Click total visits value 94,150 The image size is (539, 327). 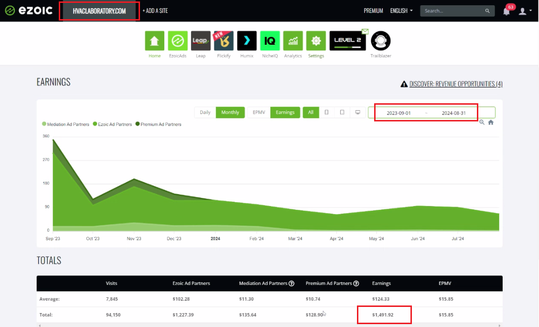[x=113, y=315]
